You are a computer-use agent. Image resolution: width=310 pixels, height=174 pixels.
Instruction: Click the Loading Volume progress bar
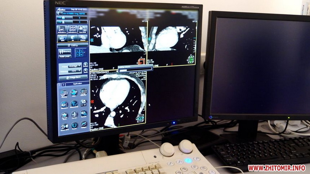(x=135, y=70)
